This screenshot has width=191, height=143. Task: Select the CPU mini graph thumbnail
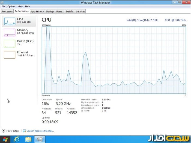pyautogui.click(x=10, y=21)
